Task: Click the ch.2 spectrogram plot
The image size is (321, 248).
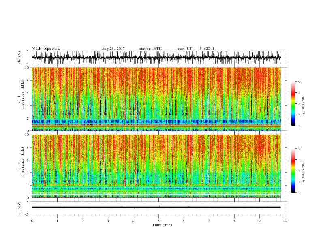Action: pyautogui.click(x=156, y=166)
